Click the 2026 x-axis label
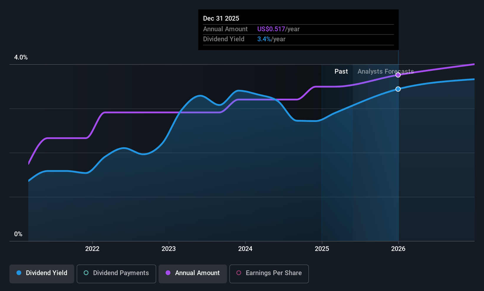Viewport: 484px width, 291px height. click(x=398, y=249)
